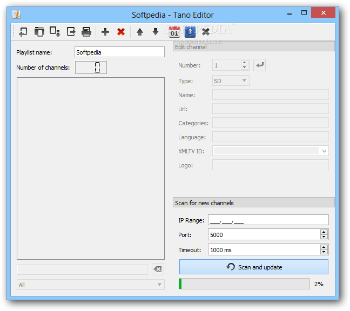Increase Timeout with up arrow
This screenshot has width=350, height=311.
tap(324, 247)
